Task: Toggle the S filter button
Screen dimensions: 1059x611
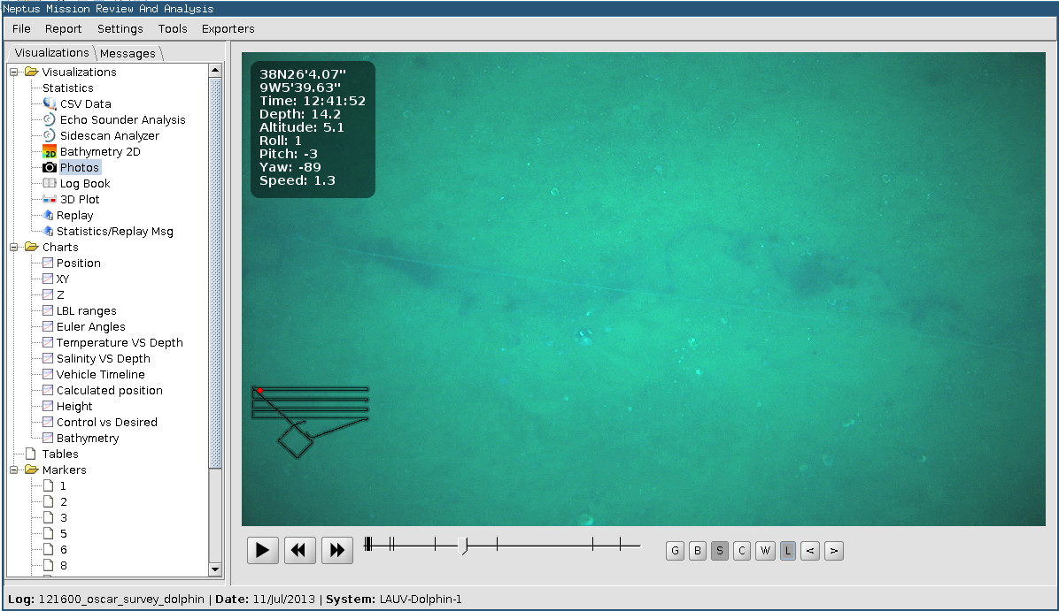Action: (720, 551)
